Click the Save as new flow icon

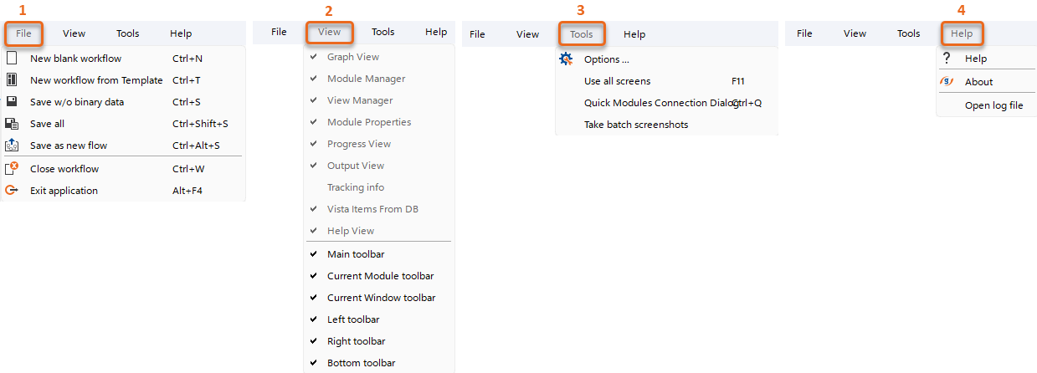tap(12, 145)
